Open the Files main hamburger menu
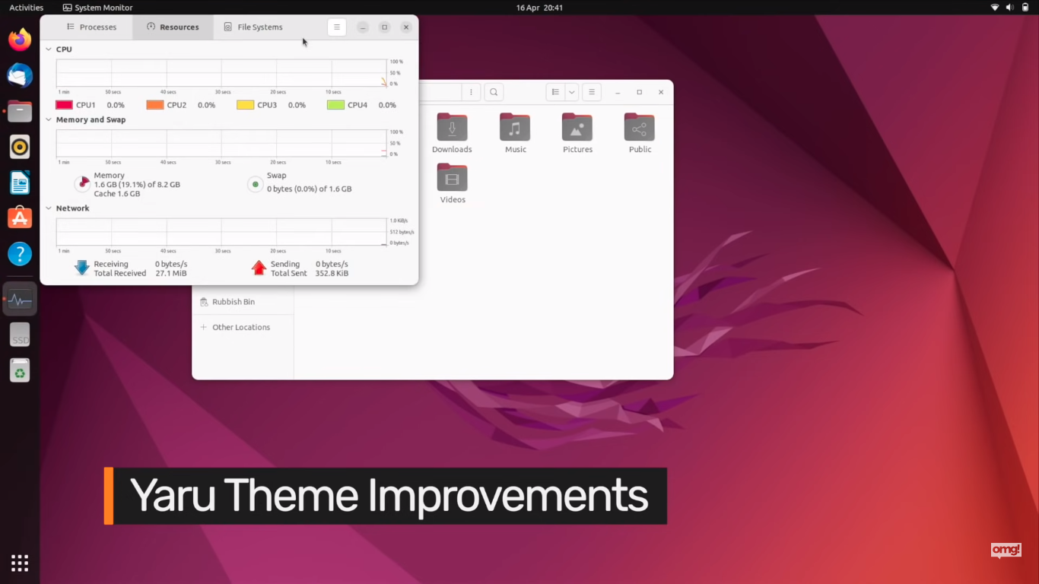The image size is (1039, 584). pyautogui.click(x=592, y=92)
